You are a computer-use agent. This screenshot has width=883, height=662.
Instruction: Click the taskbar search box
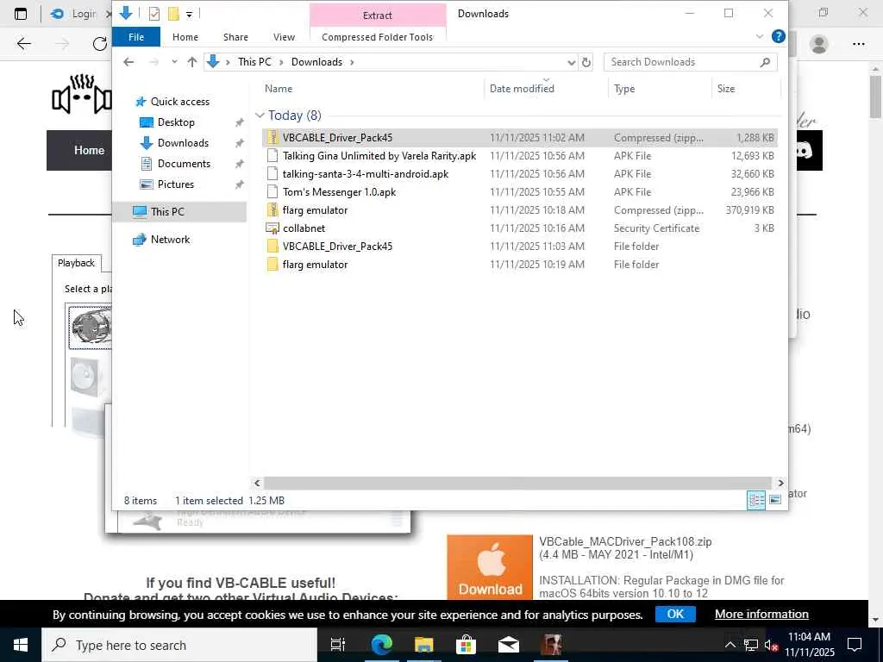point(179,645)
